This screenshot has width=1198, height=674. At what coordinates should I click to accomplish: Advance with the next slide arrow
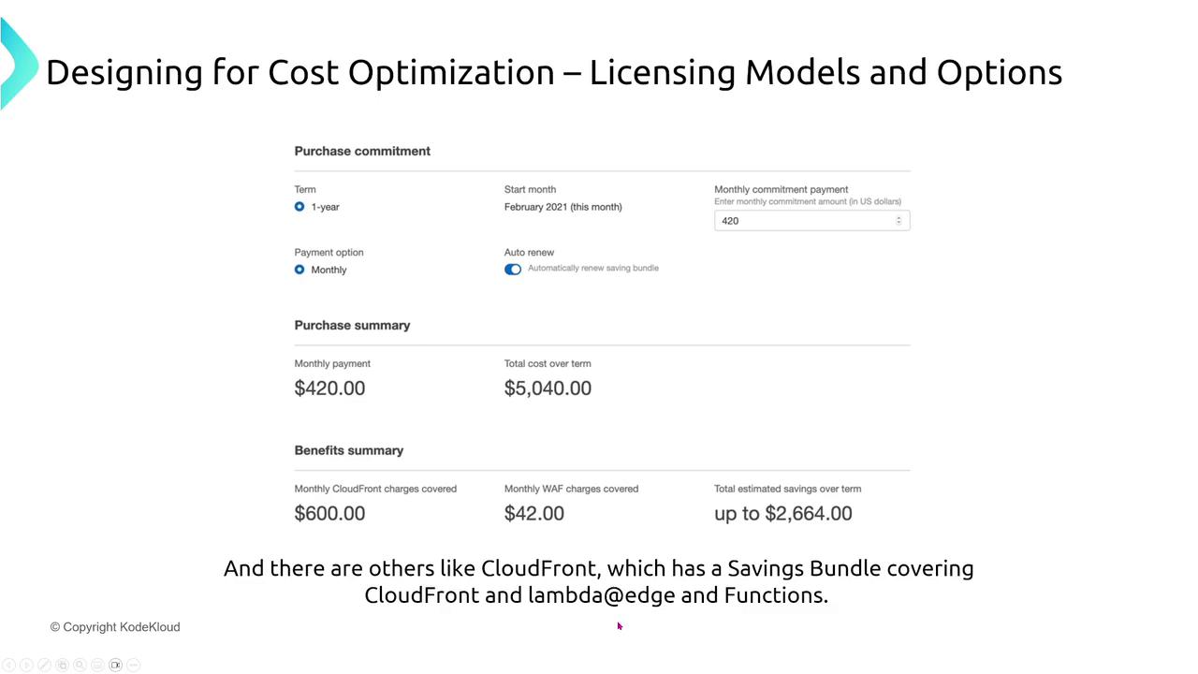coord(26,665)
